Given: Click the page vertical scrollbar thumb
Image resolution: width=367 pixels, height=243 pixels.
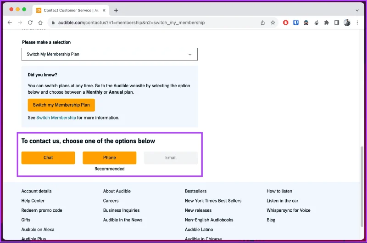Looking at the screenshot, I should point(362,186).
